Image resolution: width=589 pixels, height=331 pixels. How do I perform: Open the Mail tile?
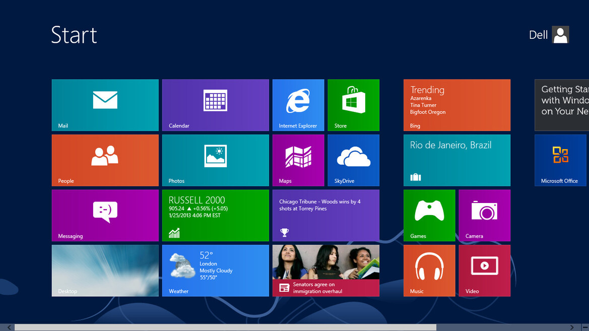click(105, 105)
